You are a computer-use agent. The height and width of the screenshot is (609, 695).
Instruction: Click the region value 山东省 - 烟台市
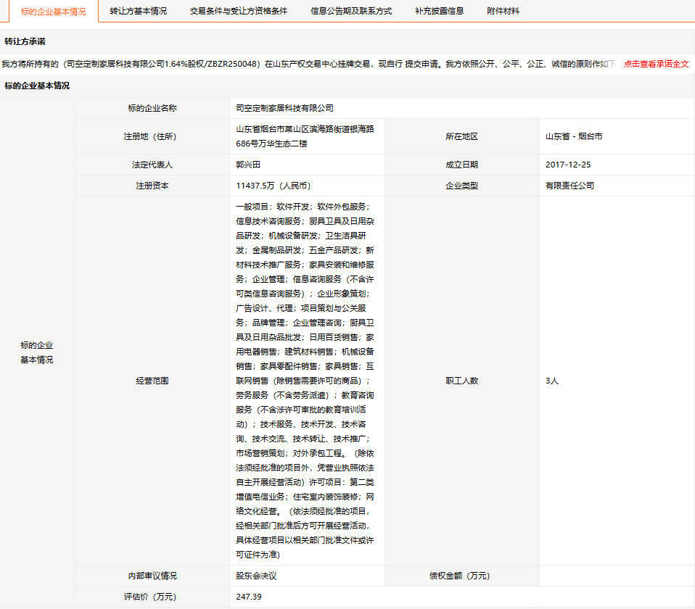pyautogui.click(x=574, y=136)
